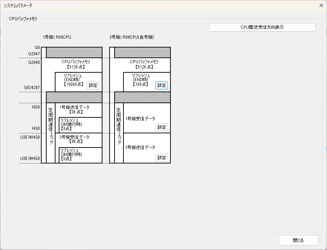Click 設定 beside 2号機送信データ
Image resolution: width=327 pixels, height=250 pixels.
[x=162, y=158]
